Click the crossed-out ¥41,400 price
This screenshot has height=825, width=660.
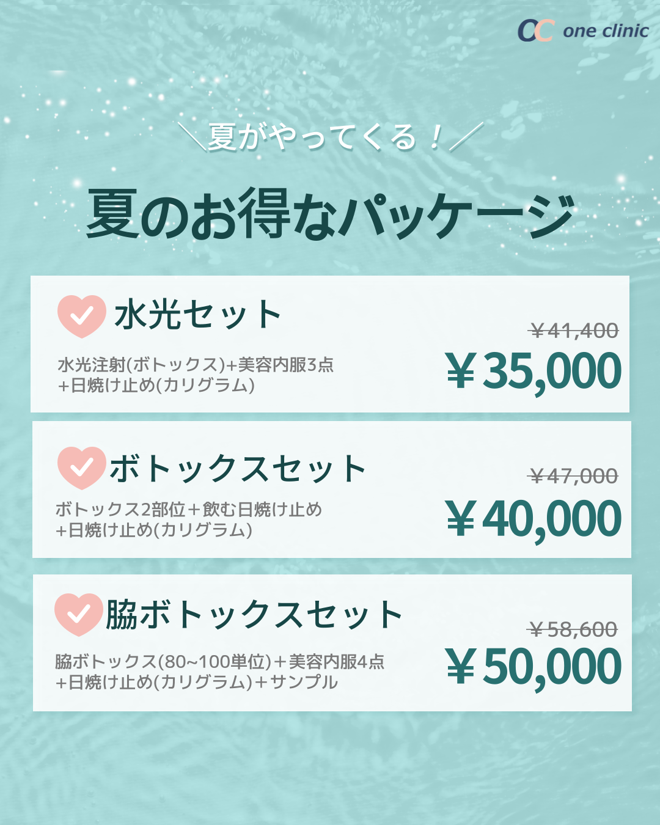[x=574, y=331]
